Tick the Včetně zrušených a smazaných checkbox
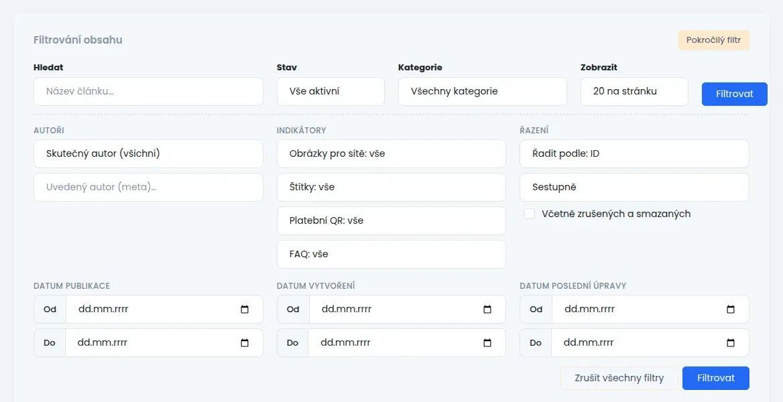The height and width of the screenshot is (402, 783). click(530, 214)
